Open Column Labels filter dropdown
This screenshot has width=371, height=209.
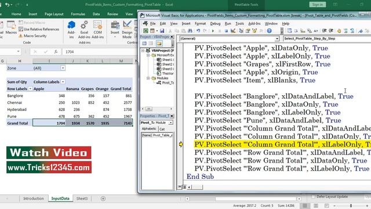(x=63, y=82)
